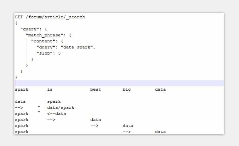Click "spark" next to data in the second row
The height and width of the screenshot is (146, 239).
pos(54,101)
